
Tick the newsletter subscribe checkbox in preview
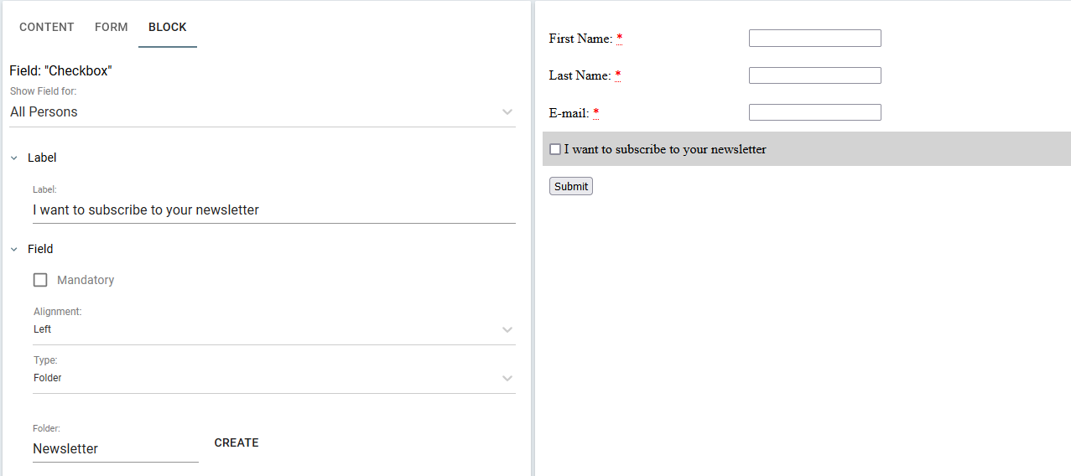click(x=555, y=149)
